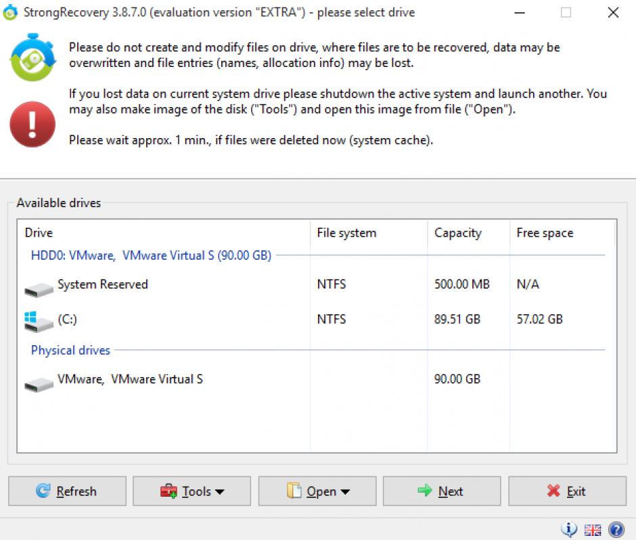Screen dimensions: 636x540
Task: Open the Tools dropdown menu
Action: click(x=192, y=491)
